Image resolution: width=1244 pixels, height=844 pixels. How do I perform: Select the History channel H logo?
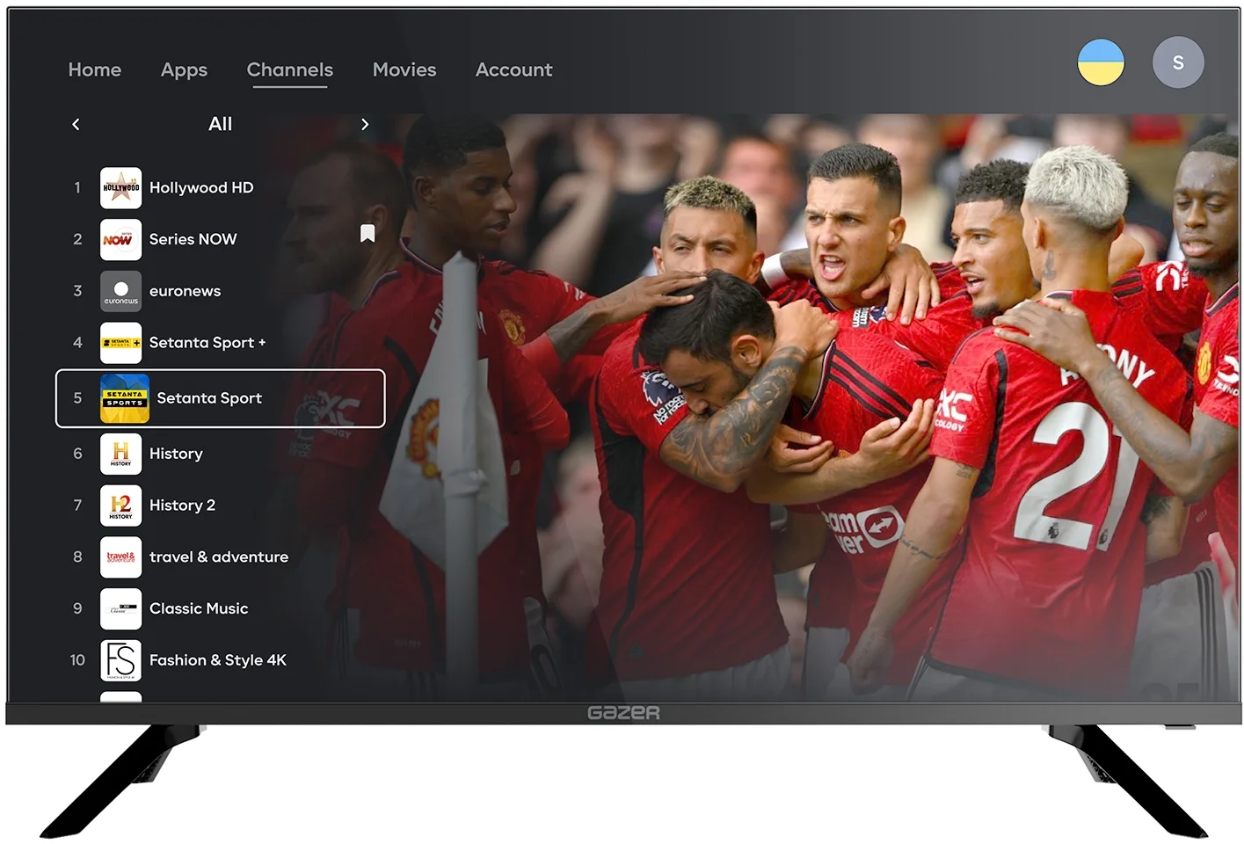click(120, 454)
